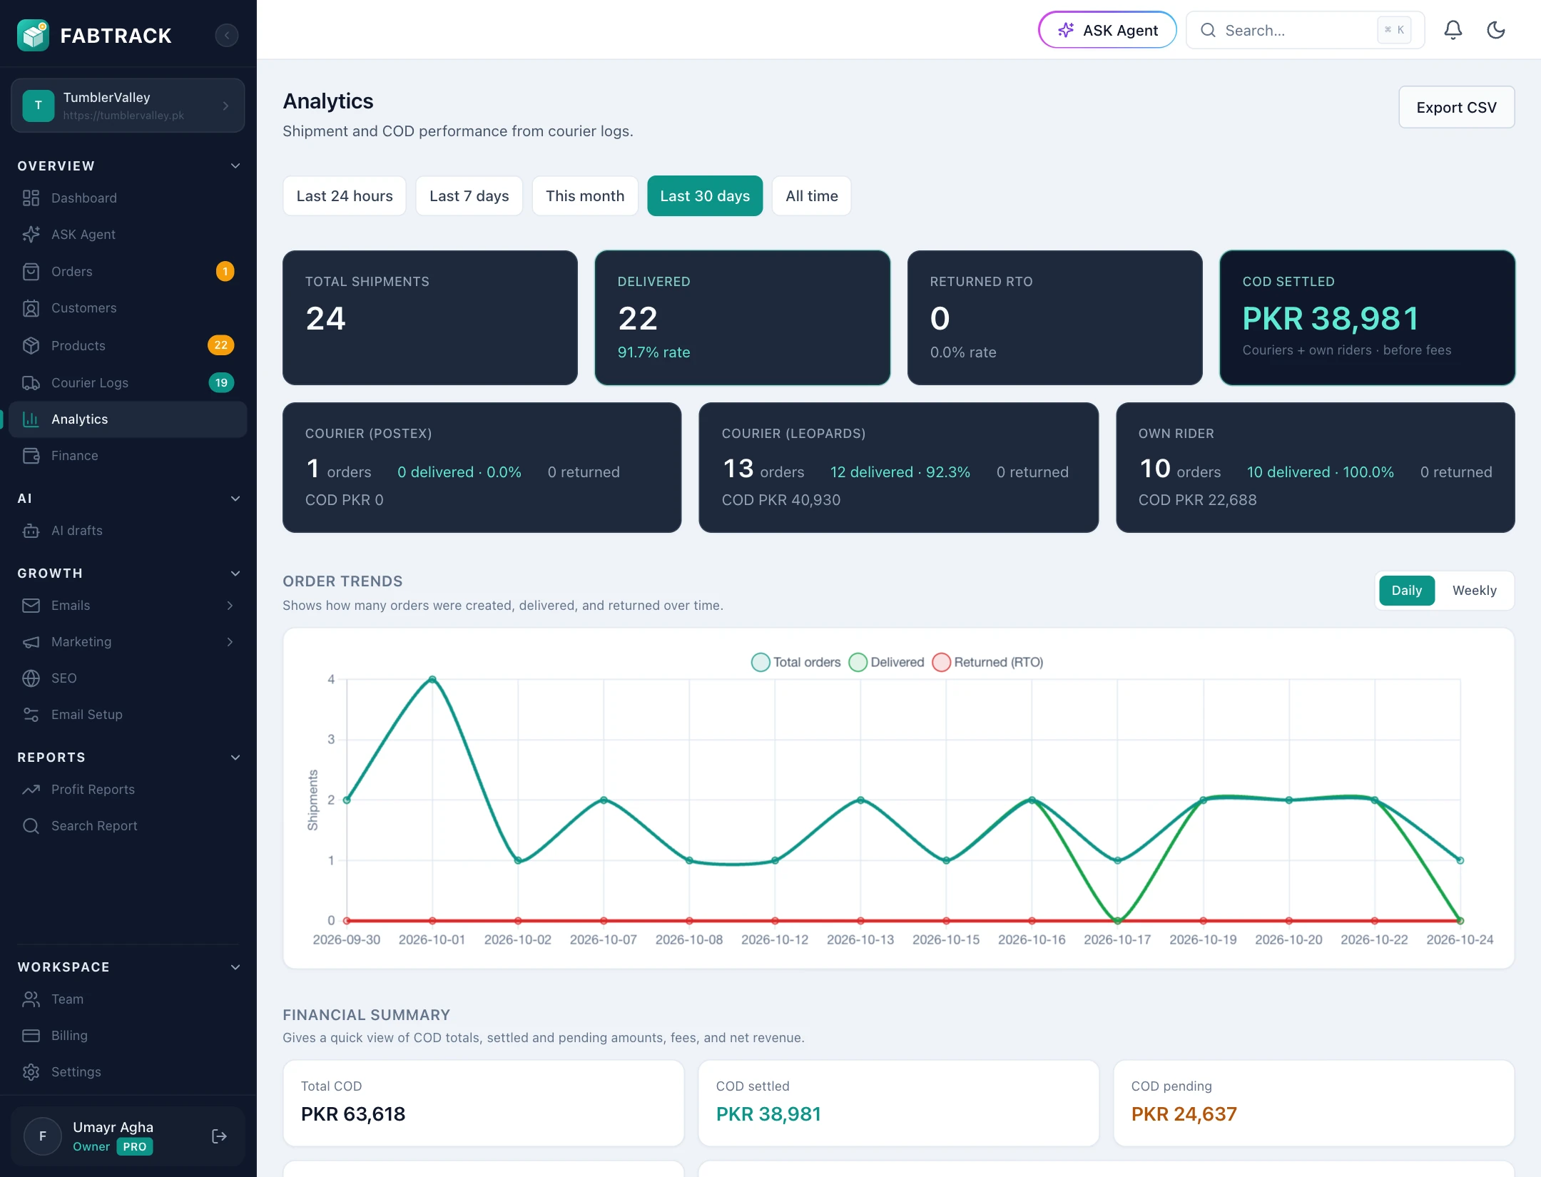Open notifications bell

[1453, 30]
